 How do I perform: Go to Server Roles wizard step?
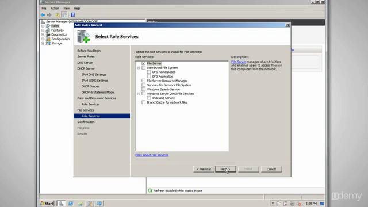click(86, 57)
